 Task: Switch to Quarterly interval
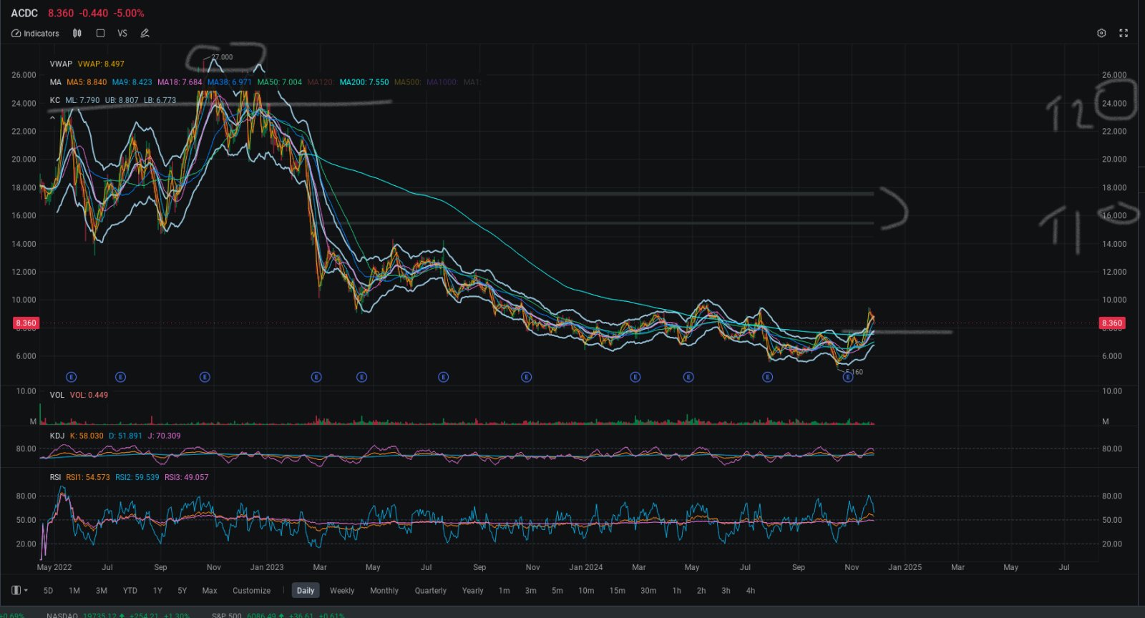click(430, 591)
